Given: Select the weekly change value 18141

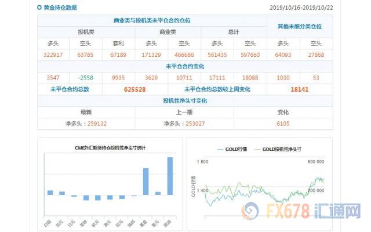Looking at the screenshot, I should [x=300, y=89].
